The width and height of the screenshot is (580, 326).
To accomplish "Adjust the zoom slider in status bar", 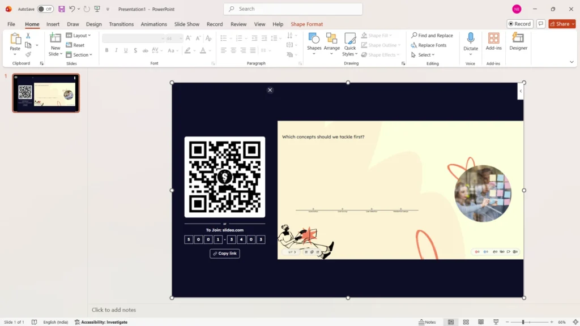I will tap(523, 322).
